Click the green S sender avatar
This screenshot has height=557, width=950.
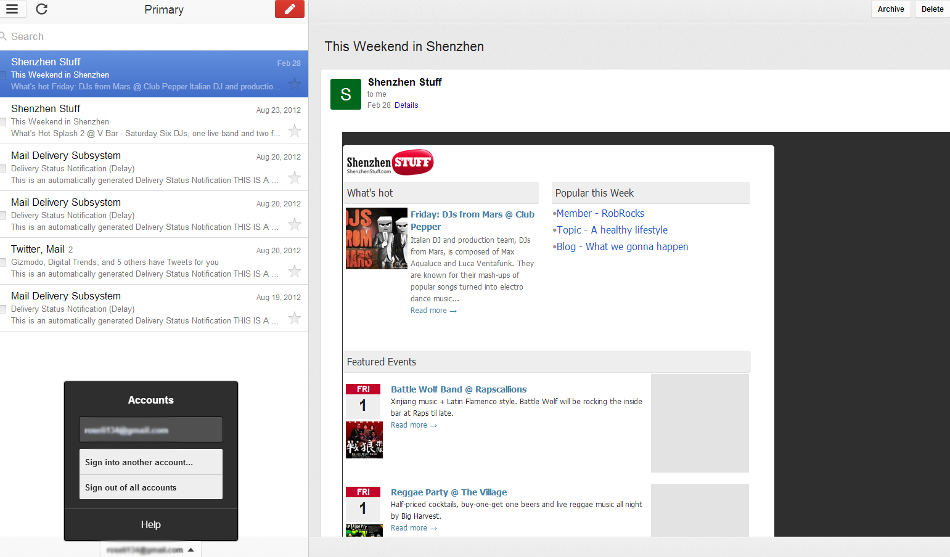[346, 94]
